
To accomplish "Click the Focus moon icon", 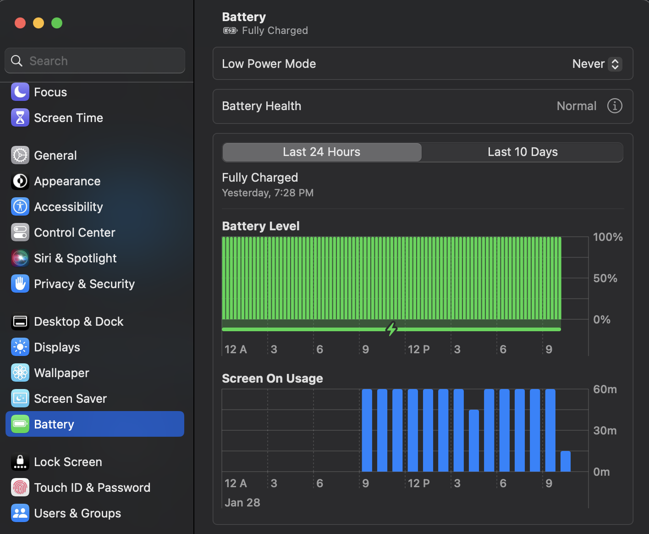I will [20, 92].
